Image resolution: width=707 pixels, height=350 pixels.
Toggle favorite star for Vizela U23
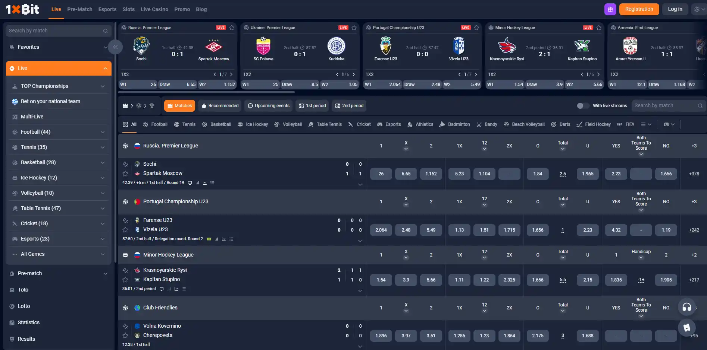click(125, 230)
